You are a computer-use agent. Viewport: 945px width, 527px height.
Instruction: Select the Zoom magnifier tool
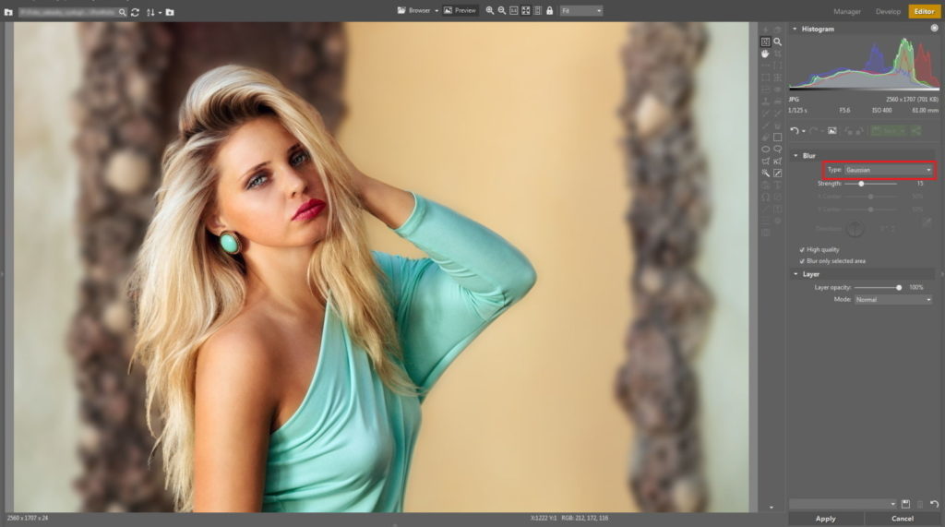point(777,42)
